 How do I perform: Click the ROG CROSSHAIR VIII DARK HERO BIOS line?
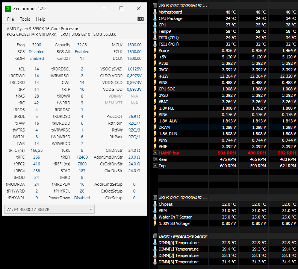(x=62, y=35)
